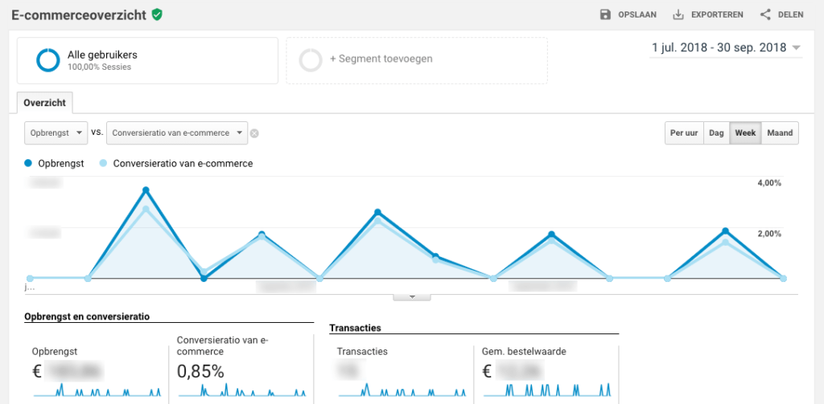Click the E-commerceoverzicht page title

(x=79, y=14)
